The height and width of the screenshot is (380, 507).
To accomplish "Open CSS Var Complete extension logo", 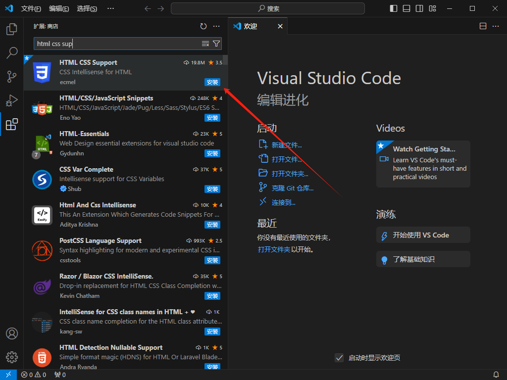I will point(42,179).
